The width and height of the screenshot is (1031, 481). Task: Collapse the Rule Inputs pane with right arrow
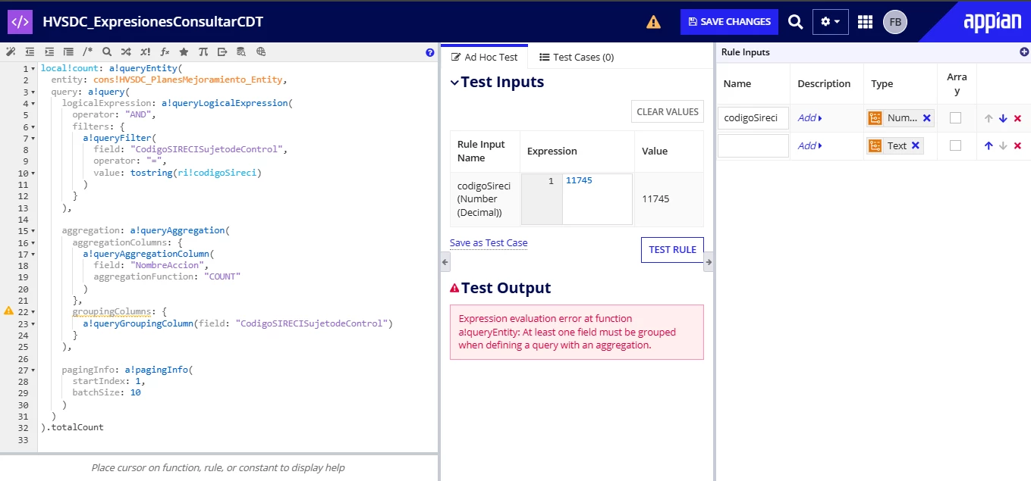[x=709, y=262]
